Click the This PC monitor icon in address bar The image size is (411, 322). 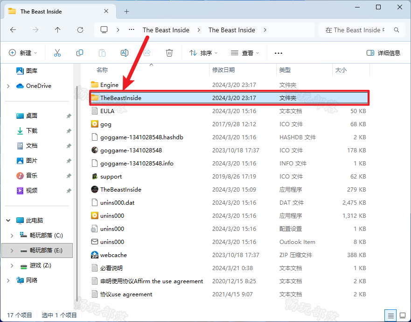click(104, 30)
